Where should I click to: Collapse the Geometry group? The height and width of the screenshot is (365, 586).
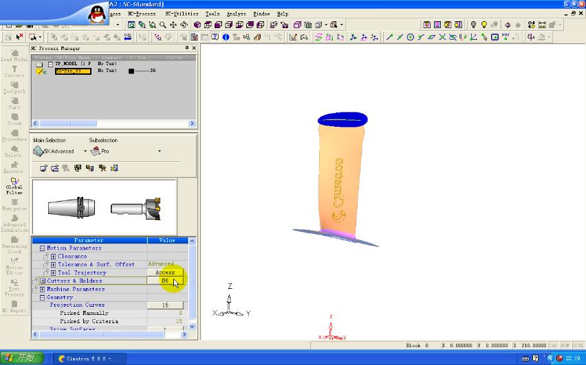point(42,298)
